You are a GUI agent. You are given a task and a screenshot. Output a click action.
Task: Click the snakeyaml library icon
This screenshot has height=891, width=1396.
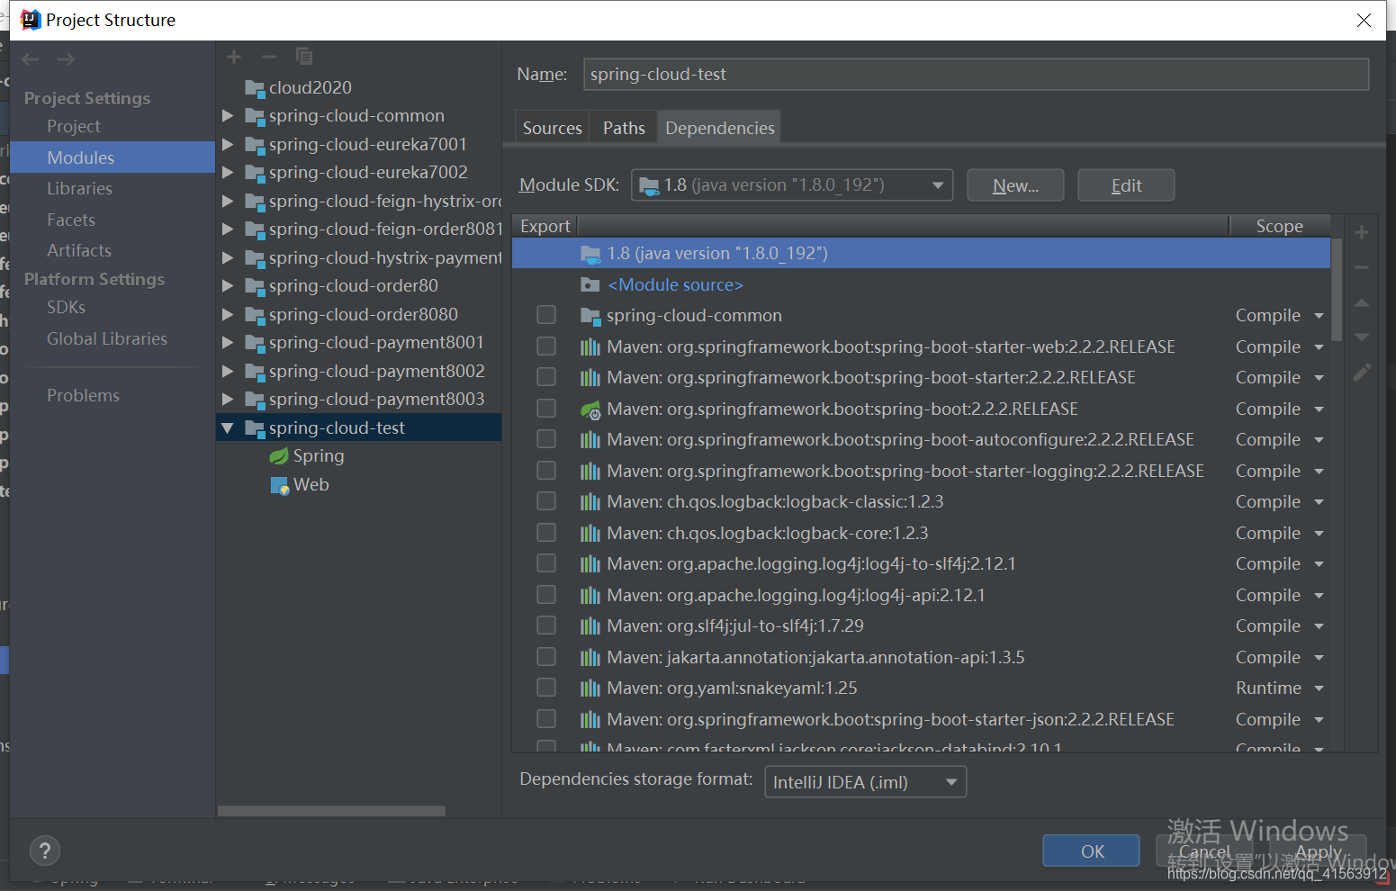[x=590, y=688]
